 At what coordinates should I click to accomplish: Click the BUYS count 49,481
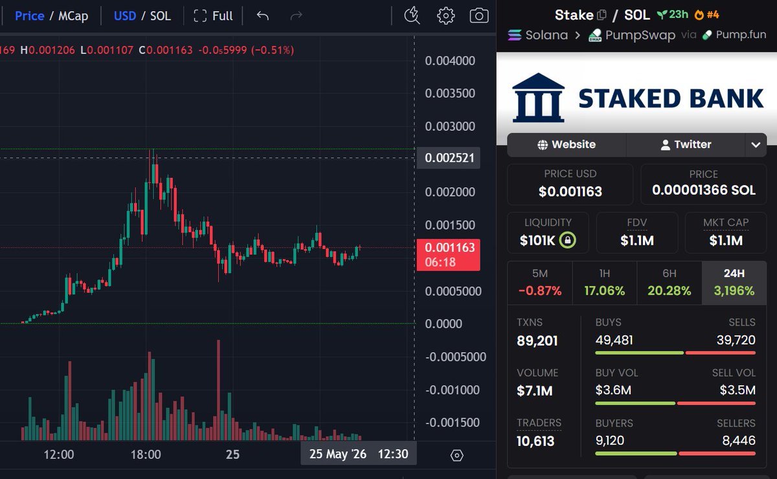click(x=614, y=340)
